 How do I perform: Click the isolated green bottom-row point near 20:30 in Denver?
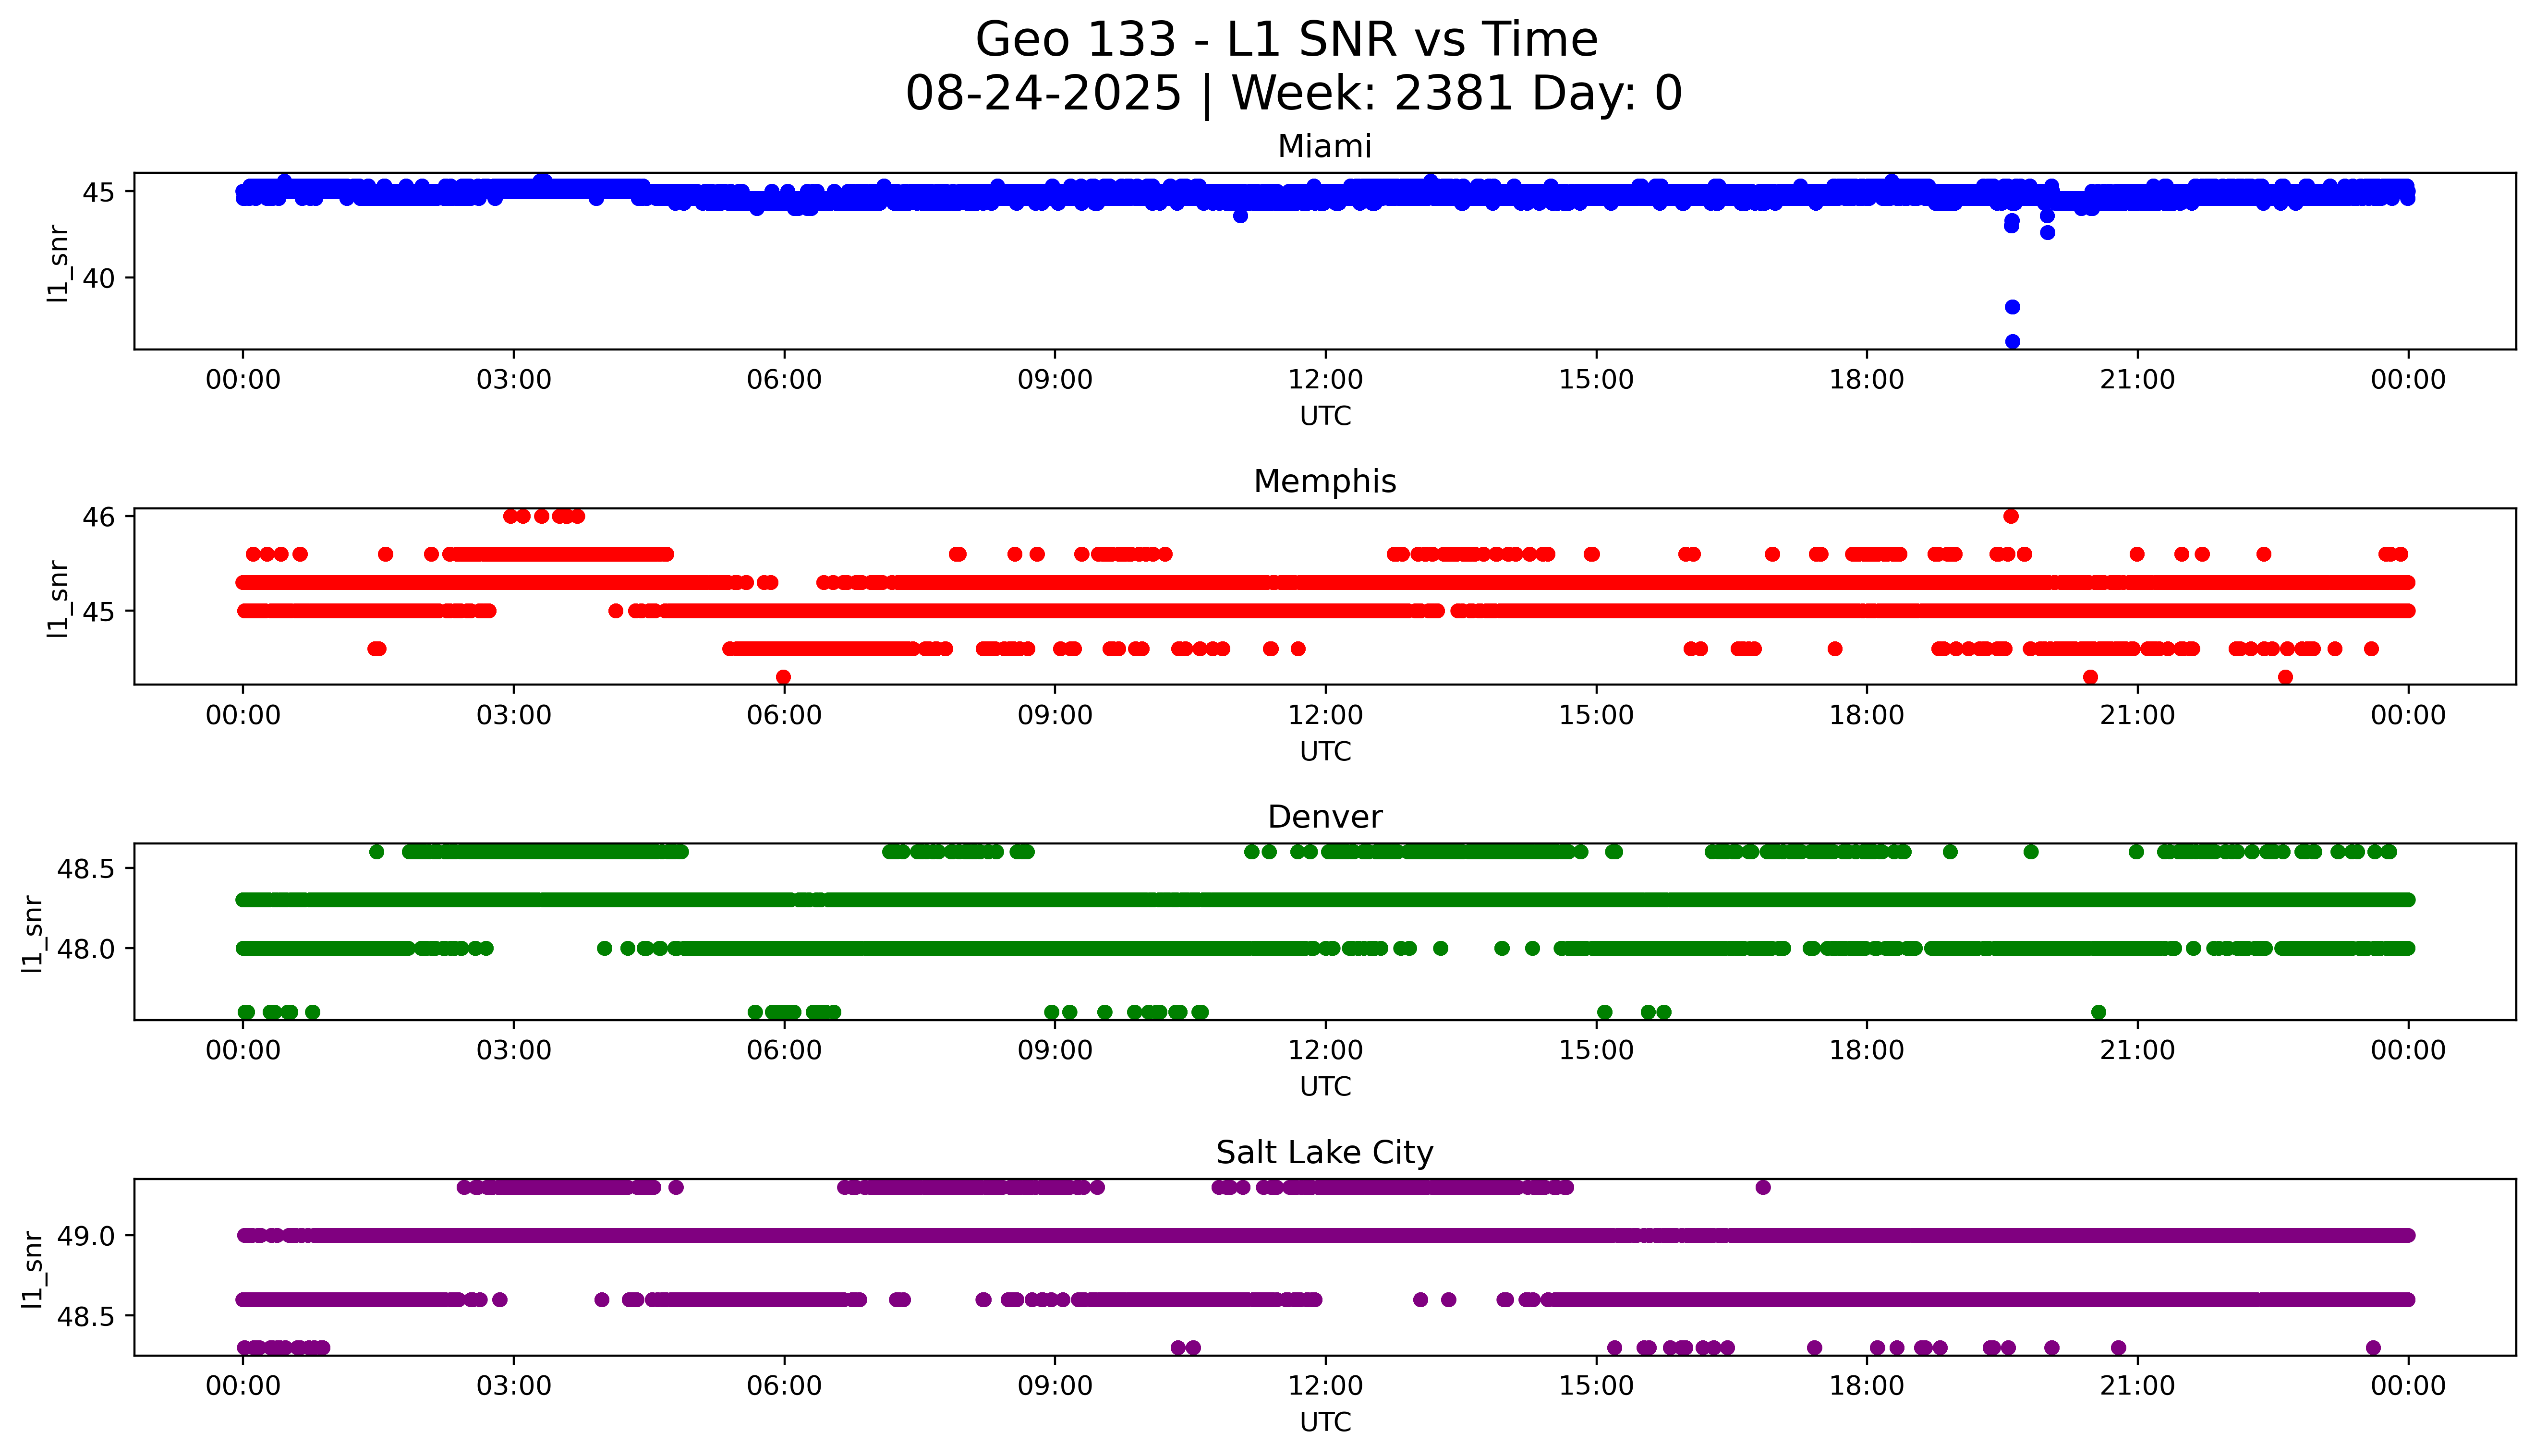point(2098,1012)
